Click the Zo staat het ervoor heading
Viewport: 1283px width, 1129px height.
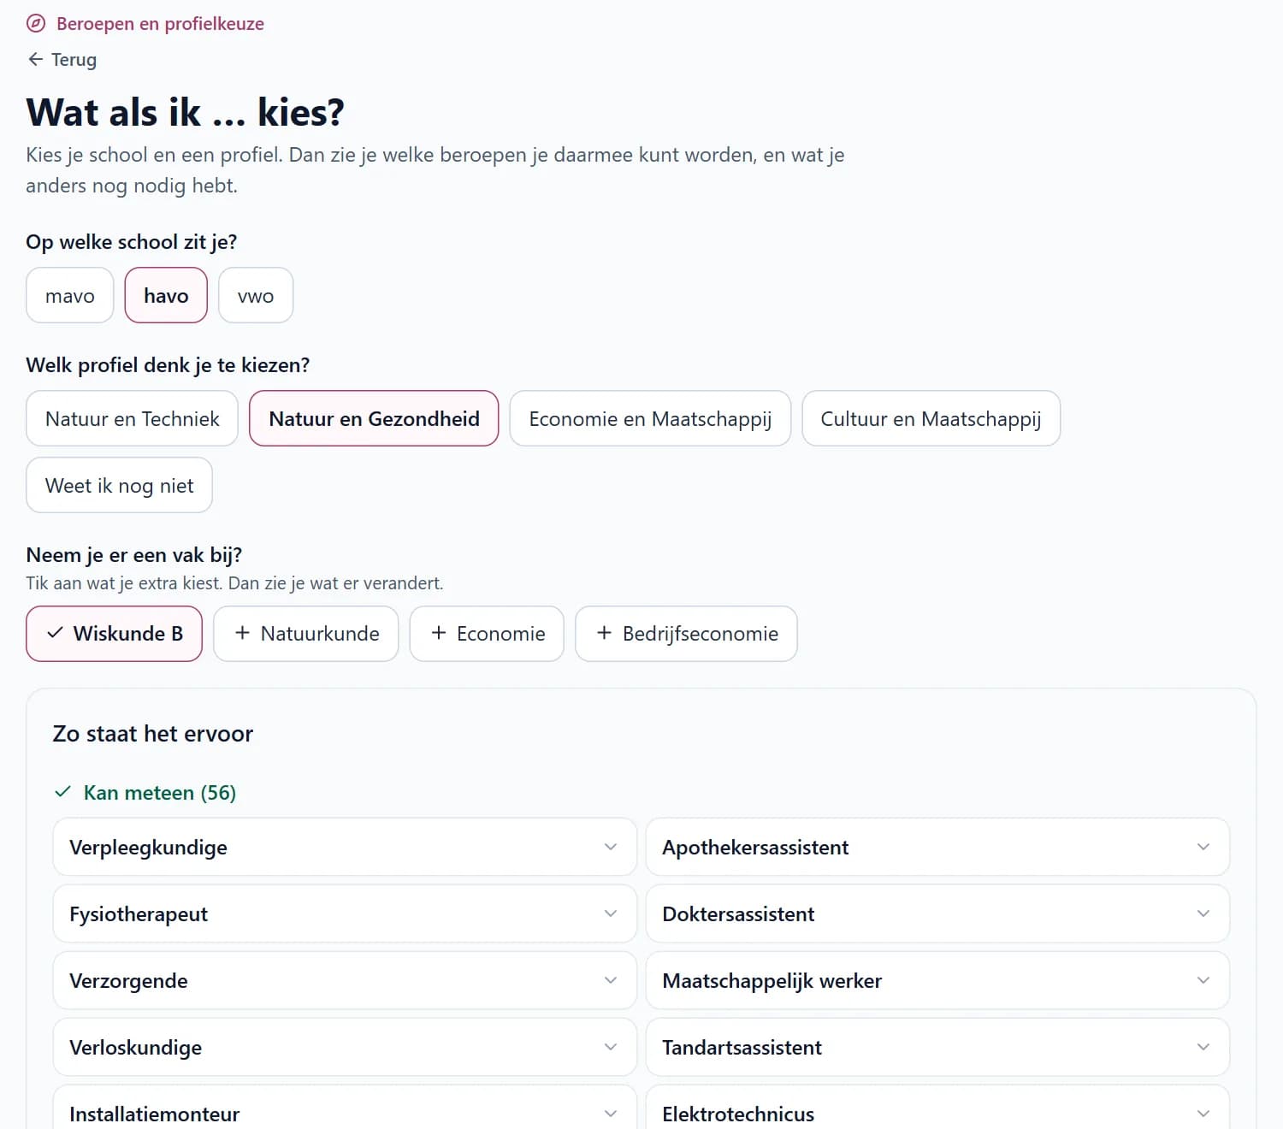(153, 734)
